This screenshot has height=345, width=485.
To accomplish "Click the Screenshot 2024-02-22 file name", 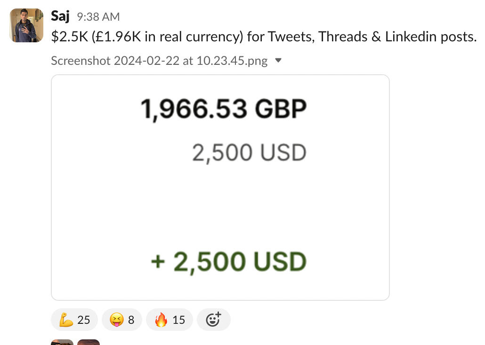I will coord(159,61).
